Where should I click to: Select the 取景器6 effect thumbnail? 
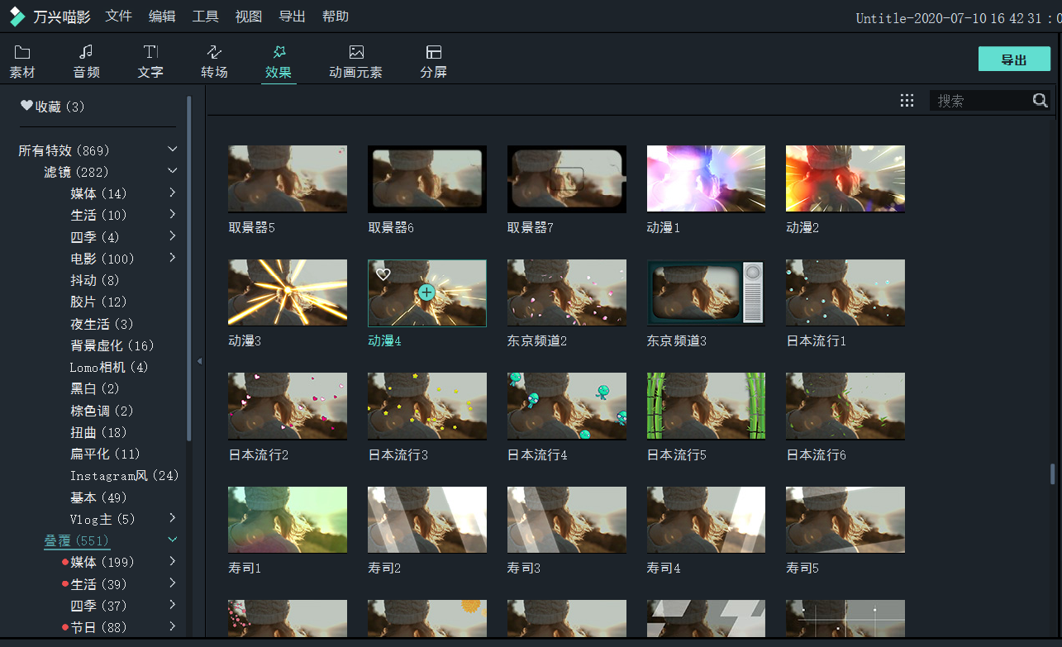(427, 179)
